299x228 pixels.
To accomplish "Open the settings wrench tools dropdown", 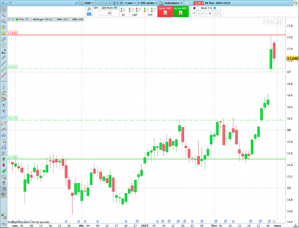I will click(4, 217).
